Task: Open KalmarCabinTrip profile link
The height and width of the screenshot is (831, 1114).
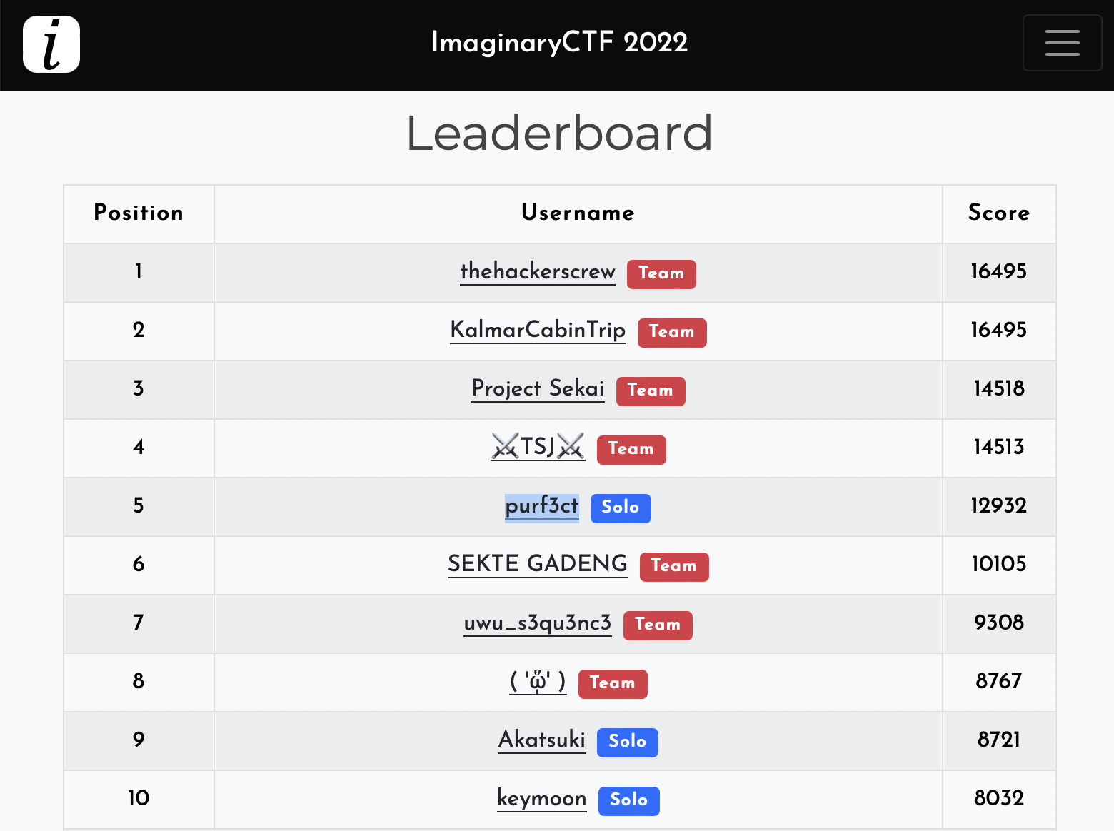Action: (x=538, y=330)
